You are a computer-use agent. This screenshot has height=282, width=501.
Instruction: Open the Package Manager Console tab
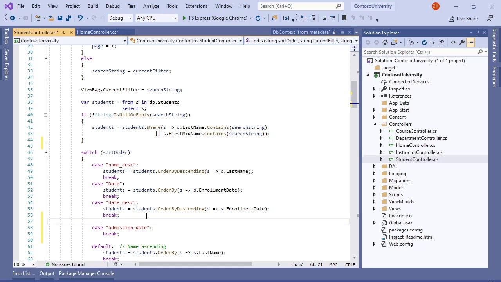click(87, 273)
